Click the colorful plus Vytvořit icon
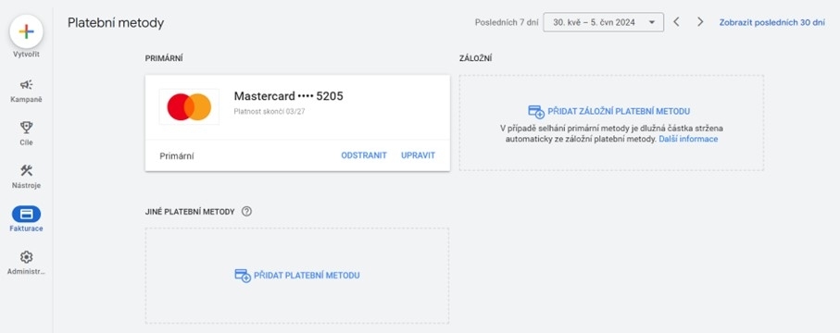The width and height of the screenshot is (840, 333). (x=26, y=31)
